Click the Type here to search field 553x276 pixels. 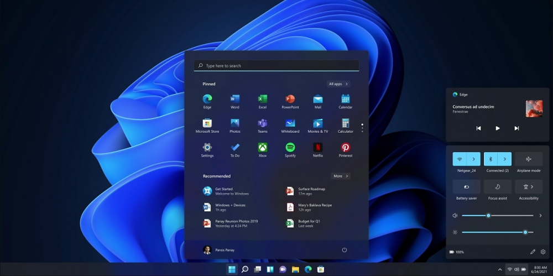(x=276, y=66)
